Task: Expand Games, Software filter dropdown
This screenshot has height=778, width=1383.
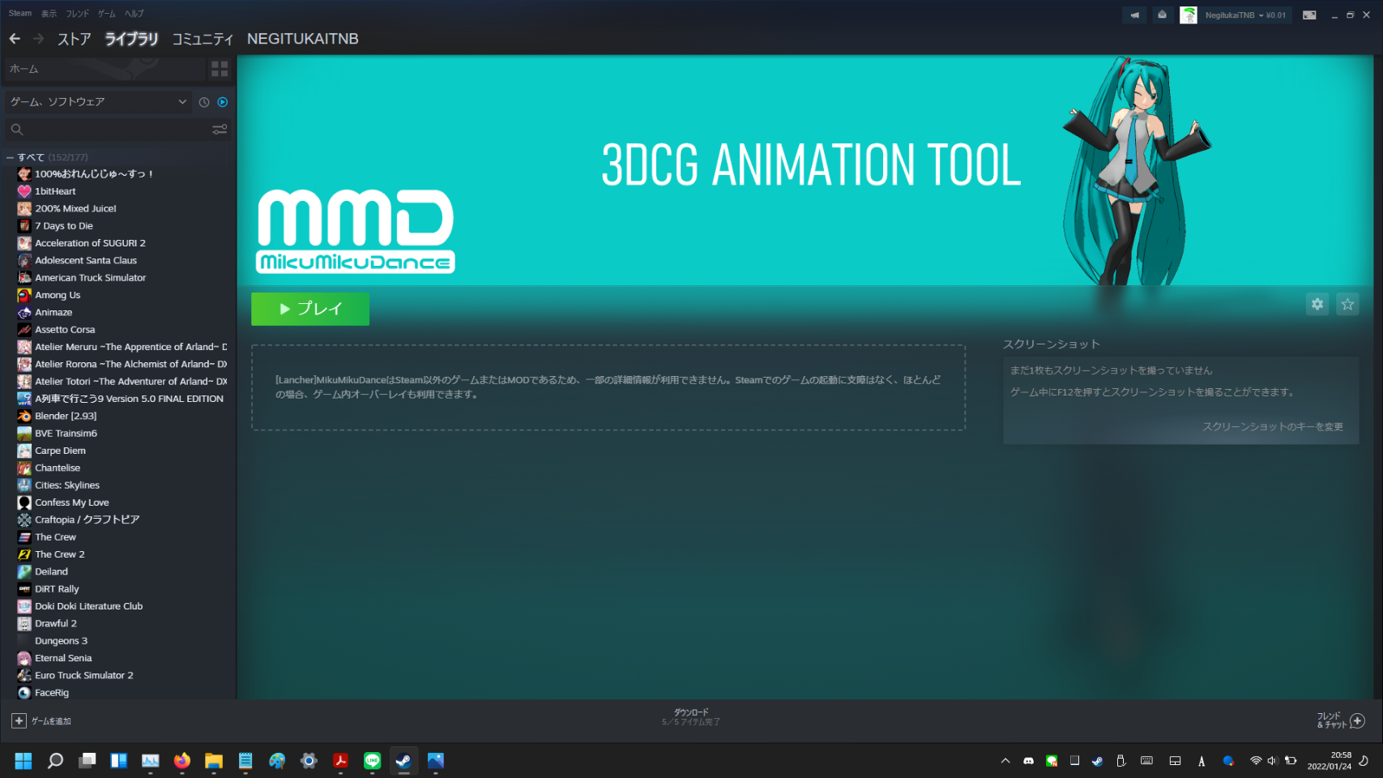Action: point(182,102)
